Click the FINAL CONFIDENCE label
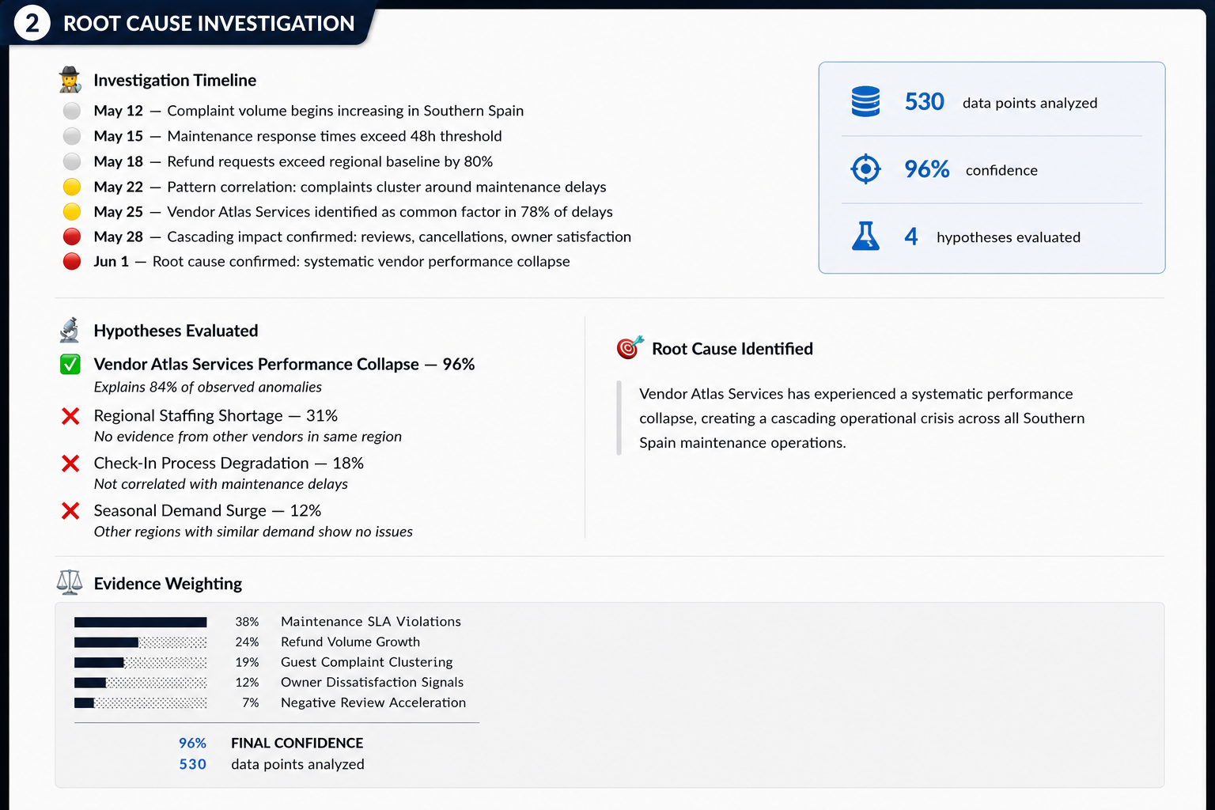 coord(297,743)
